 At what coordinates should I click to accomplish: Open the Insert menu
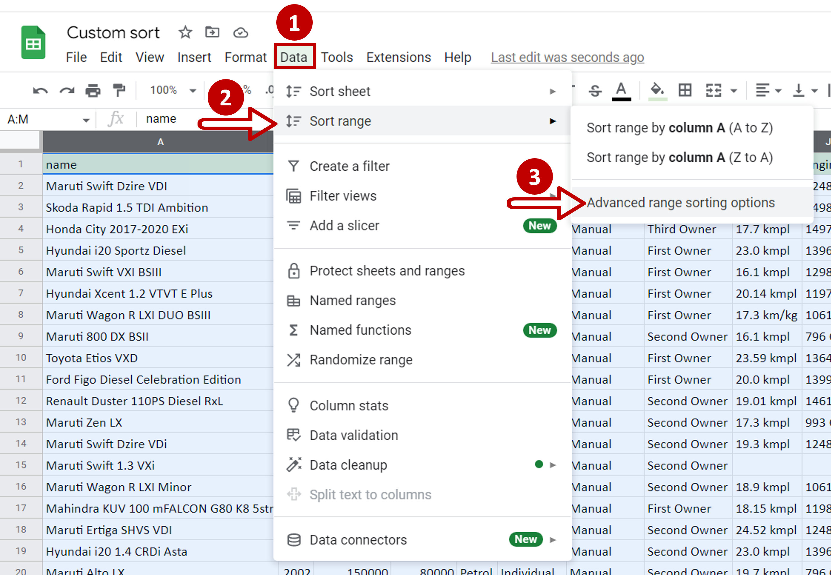coord(194,57)
